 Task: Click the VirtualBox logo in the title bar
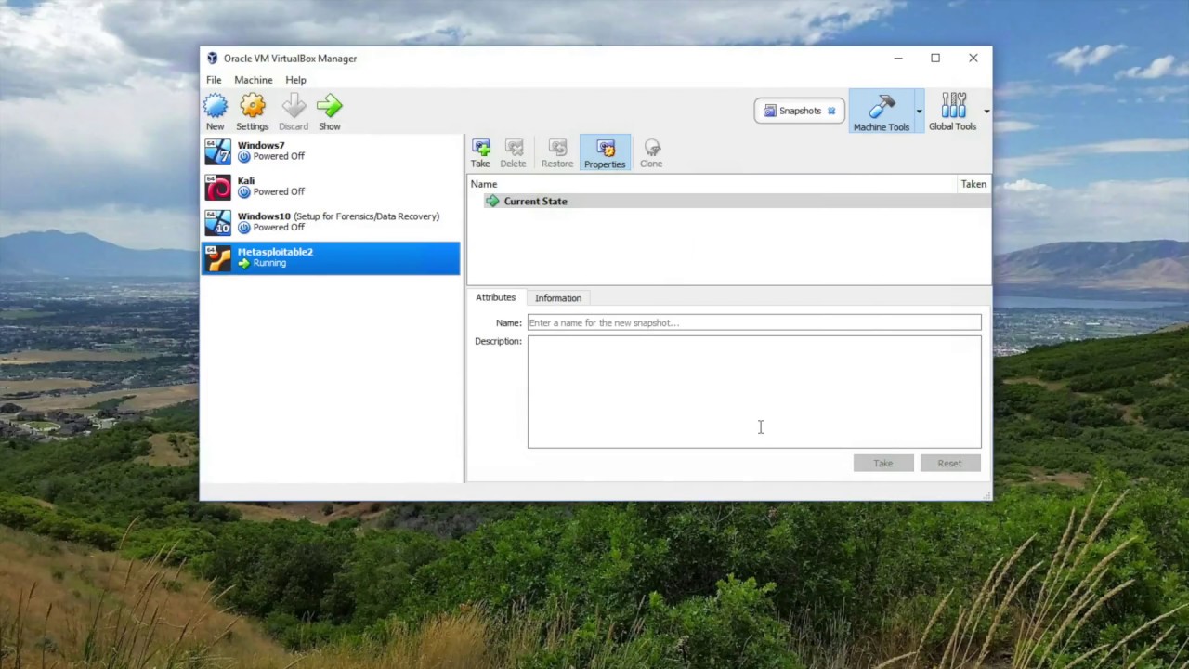click(212, 58)
